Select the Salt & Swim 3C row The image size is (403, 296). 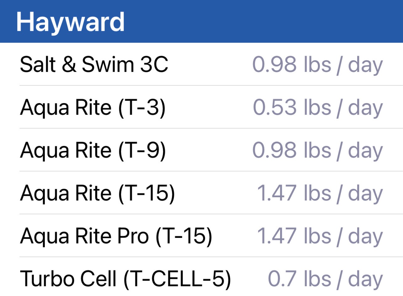coord(201,64)
